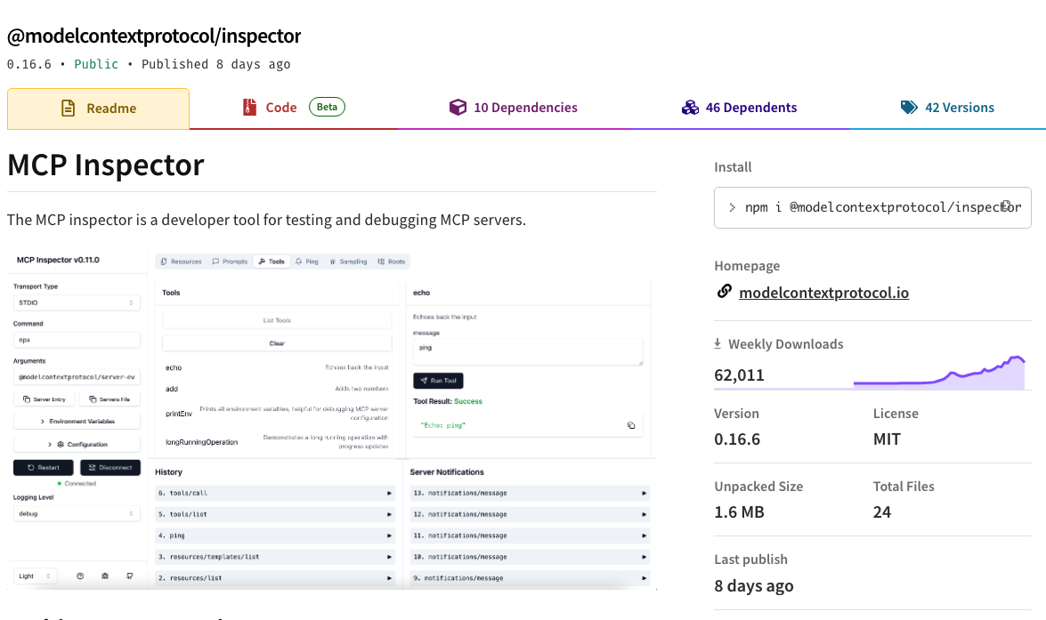Select the add tool row
The height and width of the screenshot is (620, 1046).
(277, 389)
